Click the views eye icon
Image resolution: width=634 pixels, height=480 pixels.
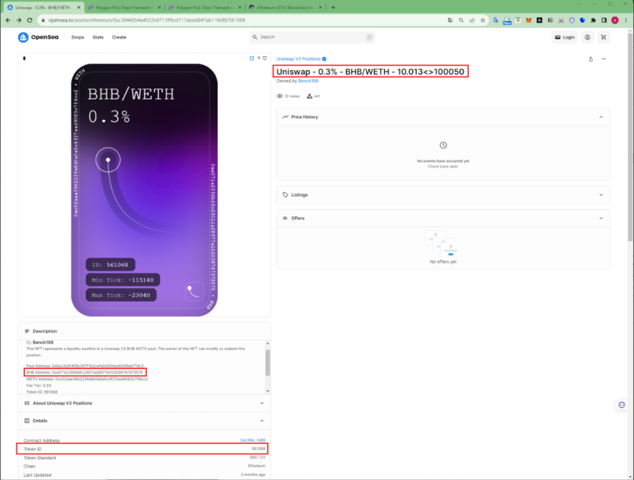tap(279, 96)
